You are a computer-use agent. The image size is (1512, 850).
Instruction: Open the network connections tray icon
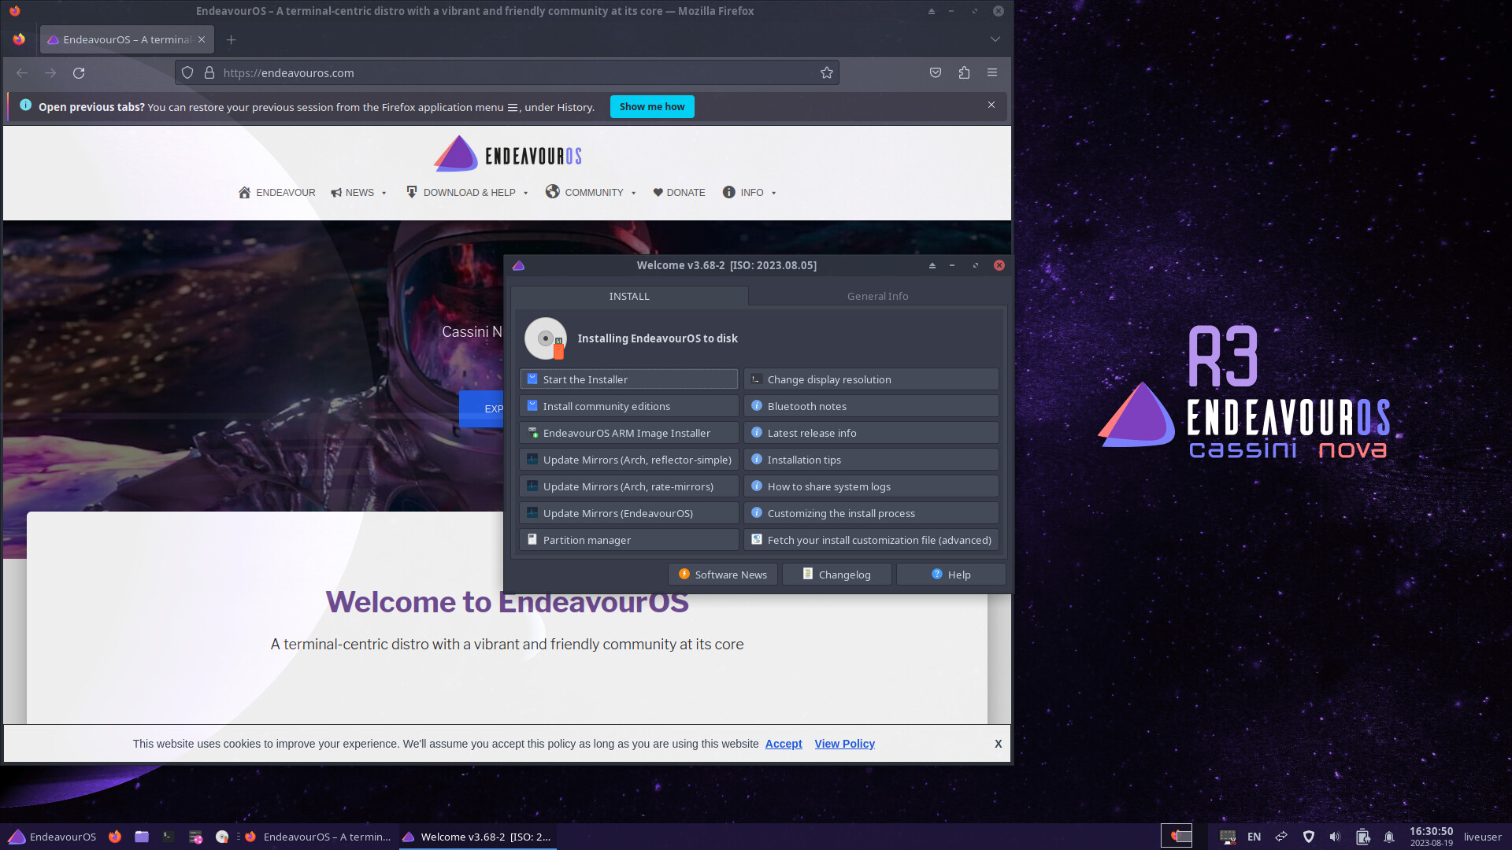tap(1281, 837)
